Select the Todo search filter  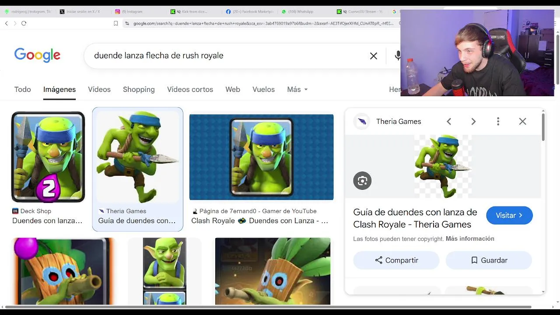(22, 89)
